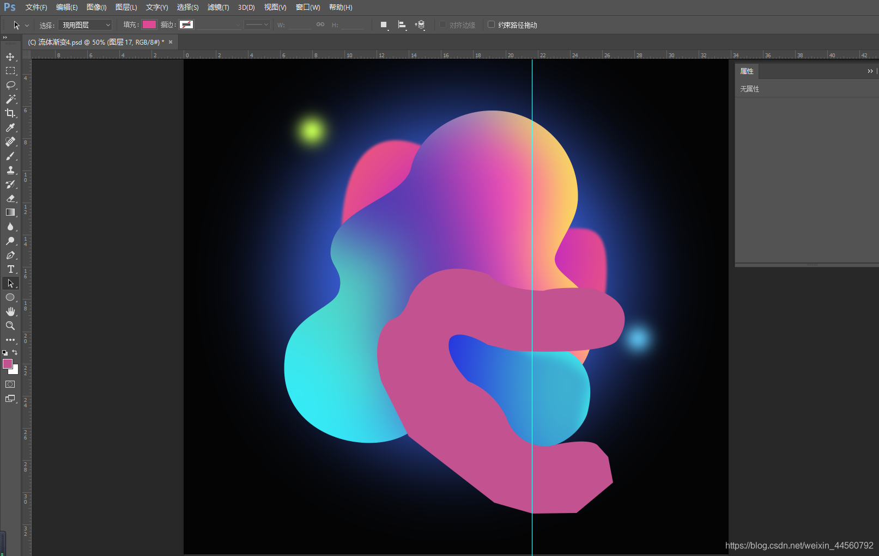Collapse the 属性 panel with double arrows
The width and height of the screenshot is (879, 556).
[x=870, y=71]
